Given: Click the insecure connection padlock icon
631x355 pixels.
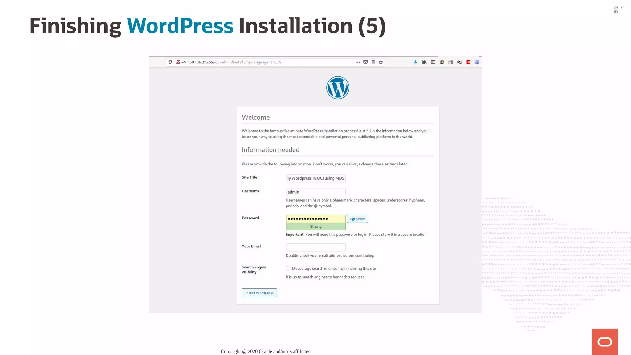Looking at the screenshot, I should [x=178, y=62].
